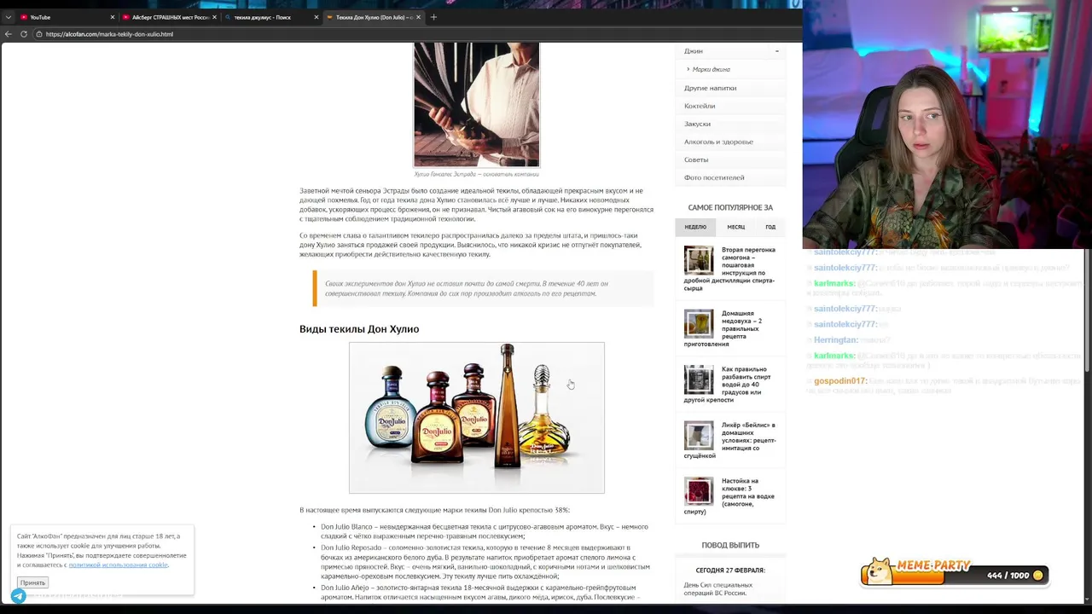Viewport: 1092px width, 614px height.
Task: Close the текила джулиус search tab
Action: [317, 17]
